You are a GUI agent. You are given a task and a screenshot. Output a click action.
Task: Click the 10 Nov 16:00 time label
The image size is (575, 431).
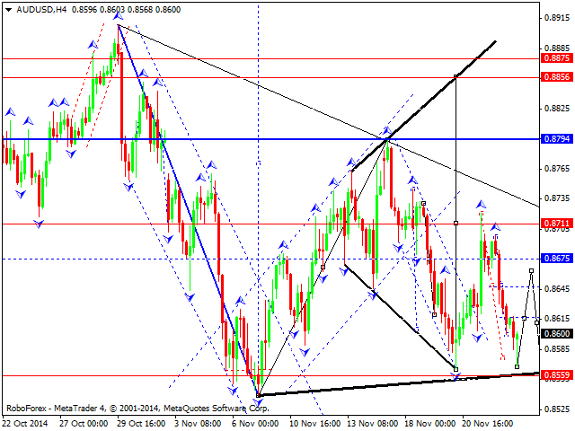[x=314, y=424]
